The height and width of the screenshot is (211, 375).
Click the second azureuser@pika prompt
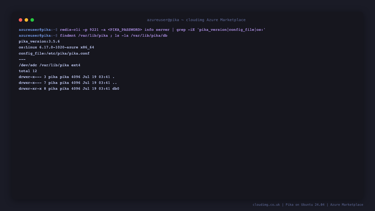click(35, 35)
